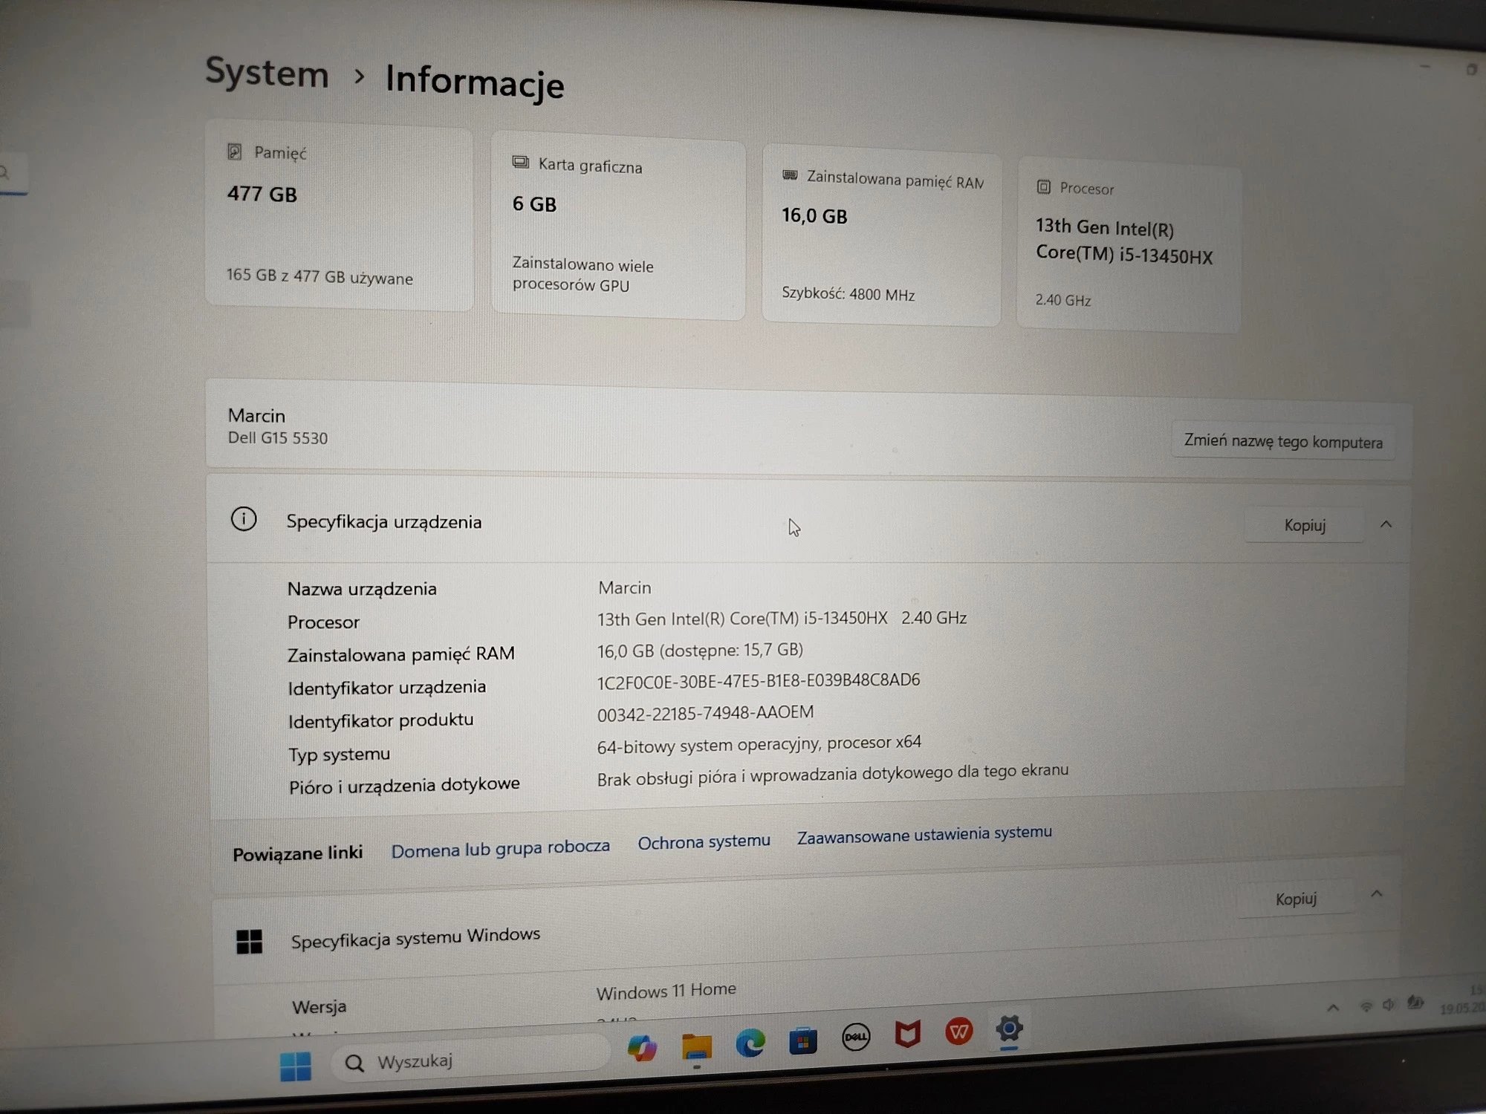This screenshot has height=1114, width=1486.
Task: Collapse the Specyfikacja systemu Windows section
Action: tap(1376, 893)
